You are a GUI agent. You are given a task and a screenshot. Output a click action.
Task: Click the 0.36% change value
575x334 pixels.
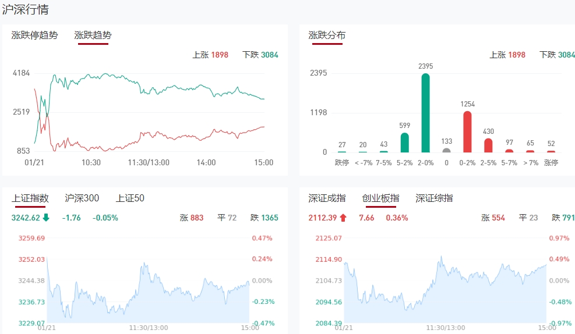tap(397, 218)
